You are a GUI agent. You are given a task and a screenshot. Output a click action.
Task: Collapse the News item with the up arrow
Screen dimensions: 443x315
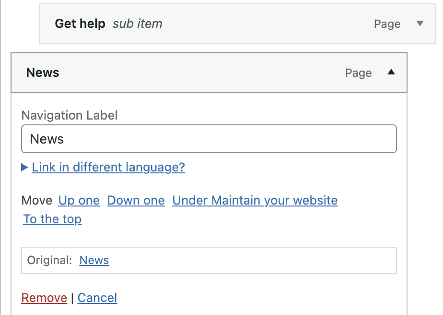(x=391, y=73)
